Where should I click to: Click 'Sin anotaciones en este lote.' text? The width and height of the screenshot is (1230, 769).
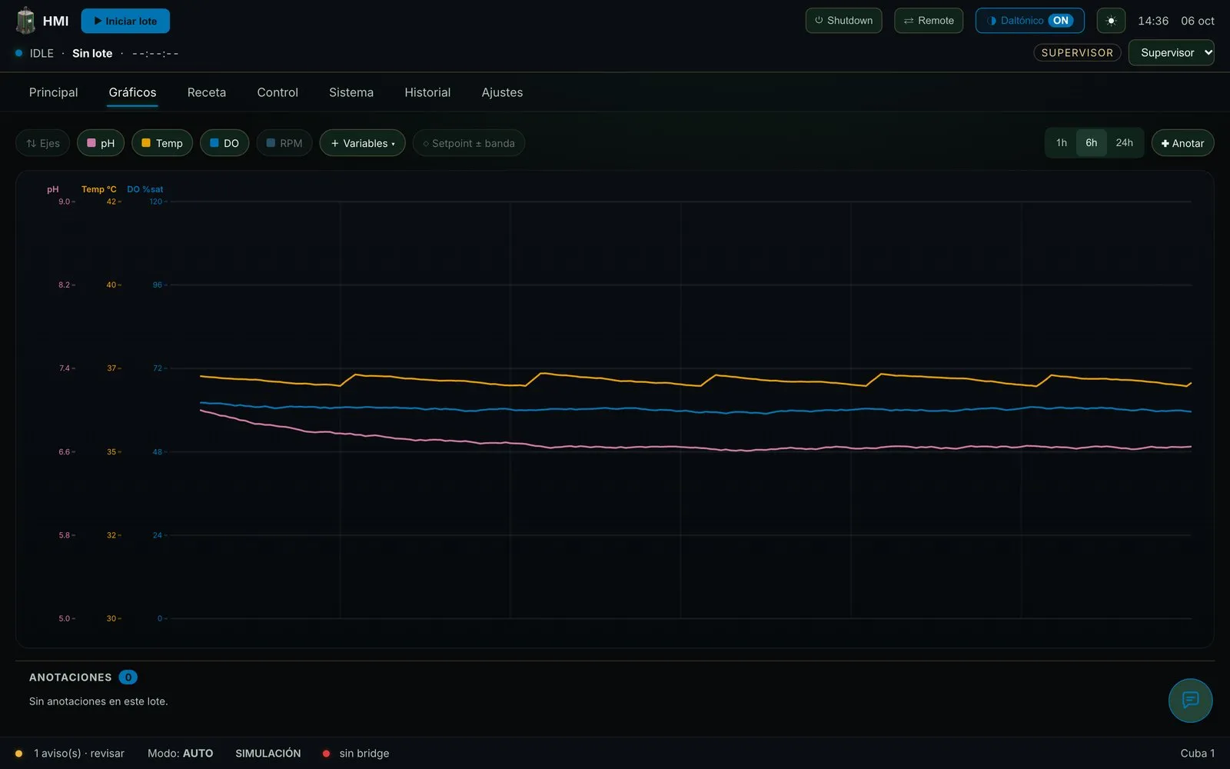click(98, 701)
